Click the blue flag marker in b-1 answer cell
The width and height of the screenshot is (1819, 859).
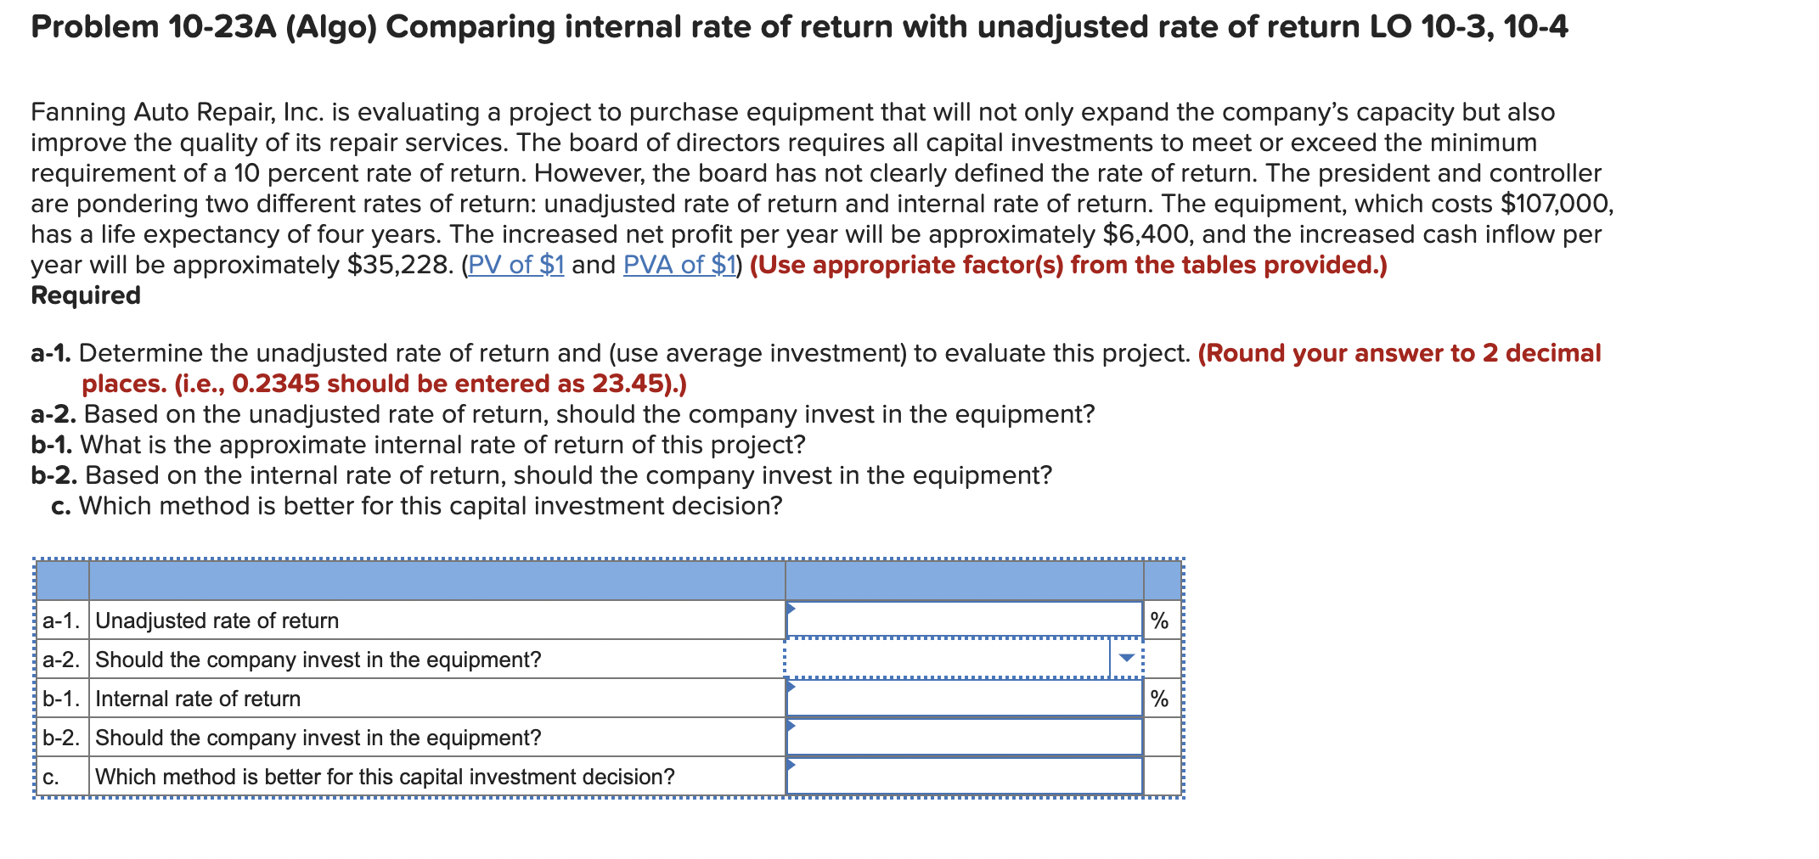pos(793,686)
